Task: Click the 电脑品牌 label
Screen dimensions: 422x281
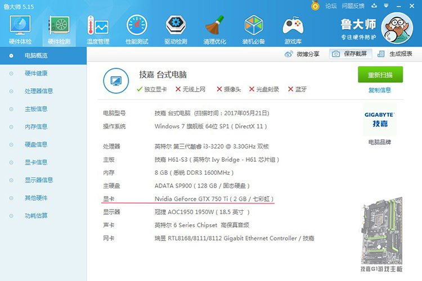Action: pyautogui.click(x=379, y=142)
